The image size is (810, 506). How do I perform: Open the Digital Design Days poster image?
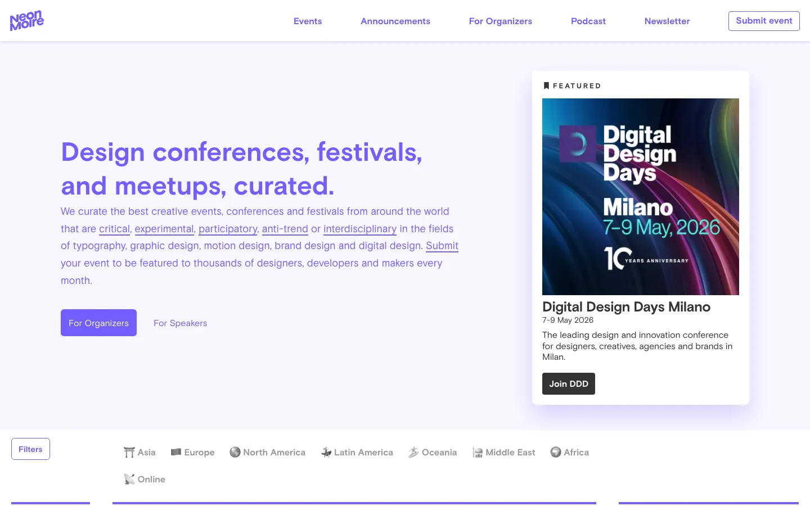coord(640,196)
